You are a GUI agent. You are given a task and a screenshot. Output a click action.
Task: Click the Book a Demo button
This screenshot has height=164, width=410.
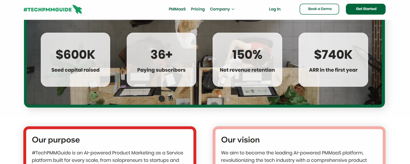pyautogui.click(x=320, y=9)
